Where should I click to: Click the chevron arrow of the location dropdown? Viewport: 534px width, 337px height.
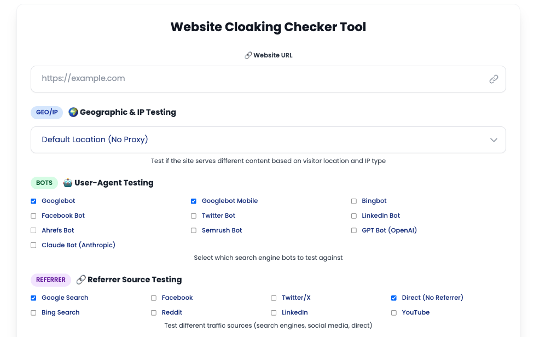(x=494, y=140)
